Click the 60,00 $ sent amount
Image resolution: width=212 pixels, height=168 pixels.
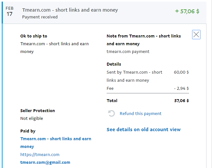[181, 72]
